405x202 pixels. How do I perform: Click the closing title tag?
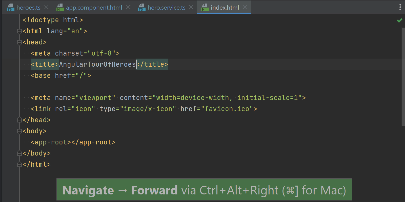[152, 64]
